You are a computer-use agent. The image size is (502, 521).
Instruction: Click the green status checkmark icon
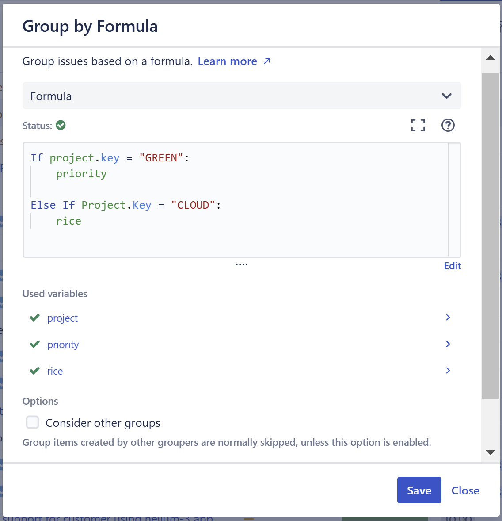point(61,125)
